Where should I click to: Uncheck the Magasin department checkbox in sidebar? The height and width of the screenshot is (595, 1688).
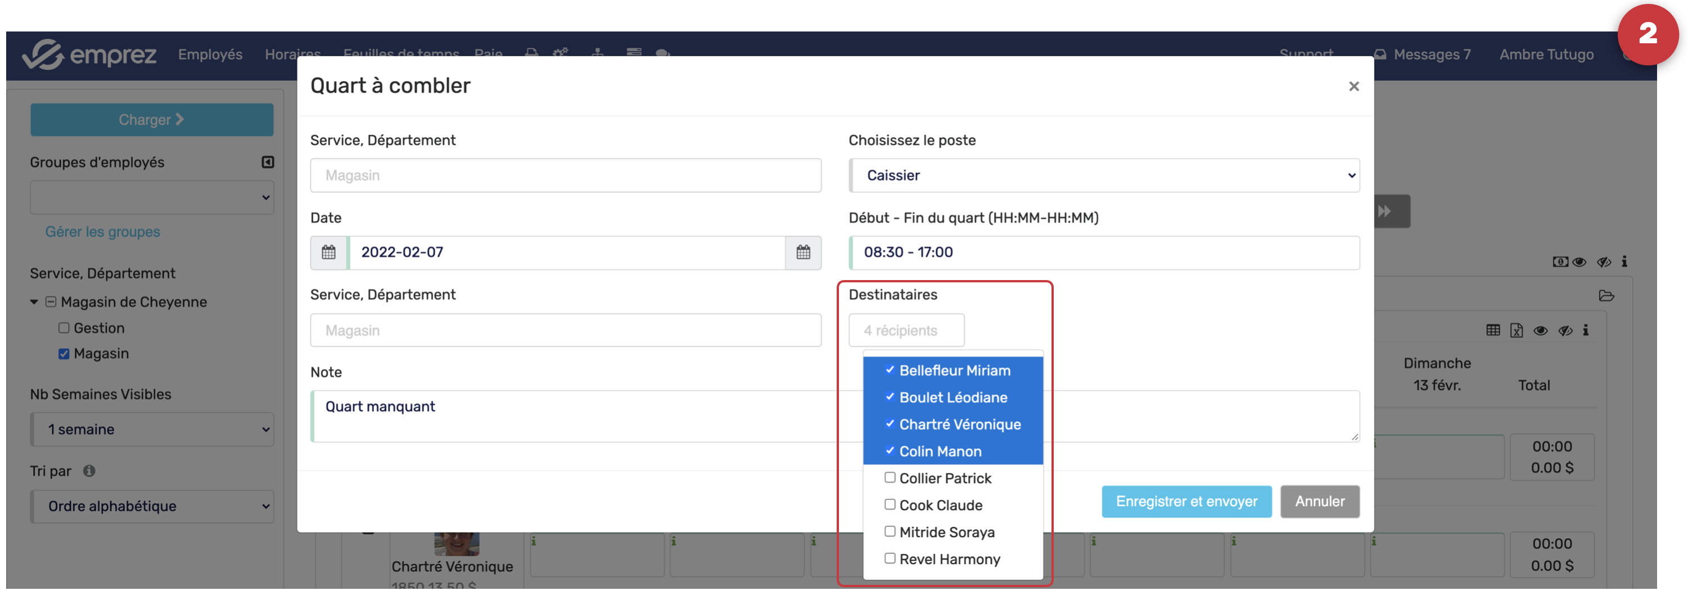point(64,354)
